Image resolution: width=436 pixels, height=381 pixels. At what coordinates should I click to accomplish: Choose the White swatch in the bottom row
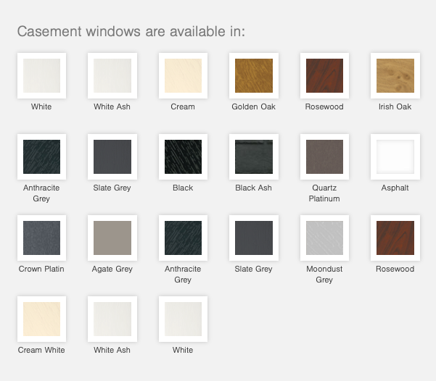[183, 319]
